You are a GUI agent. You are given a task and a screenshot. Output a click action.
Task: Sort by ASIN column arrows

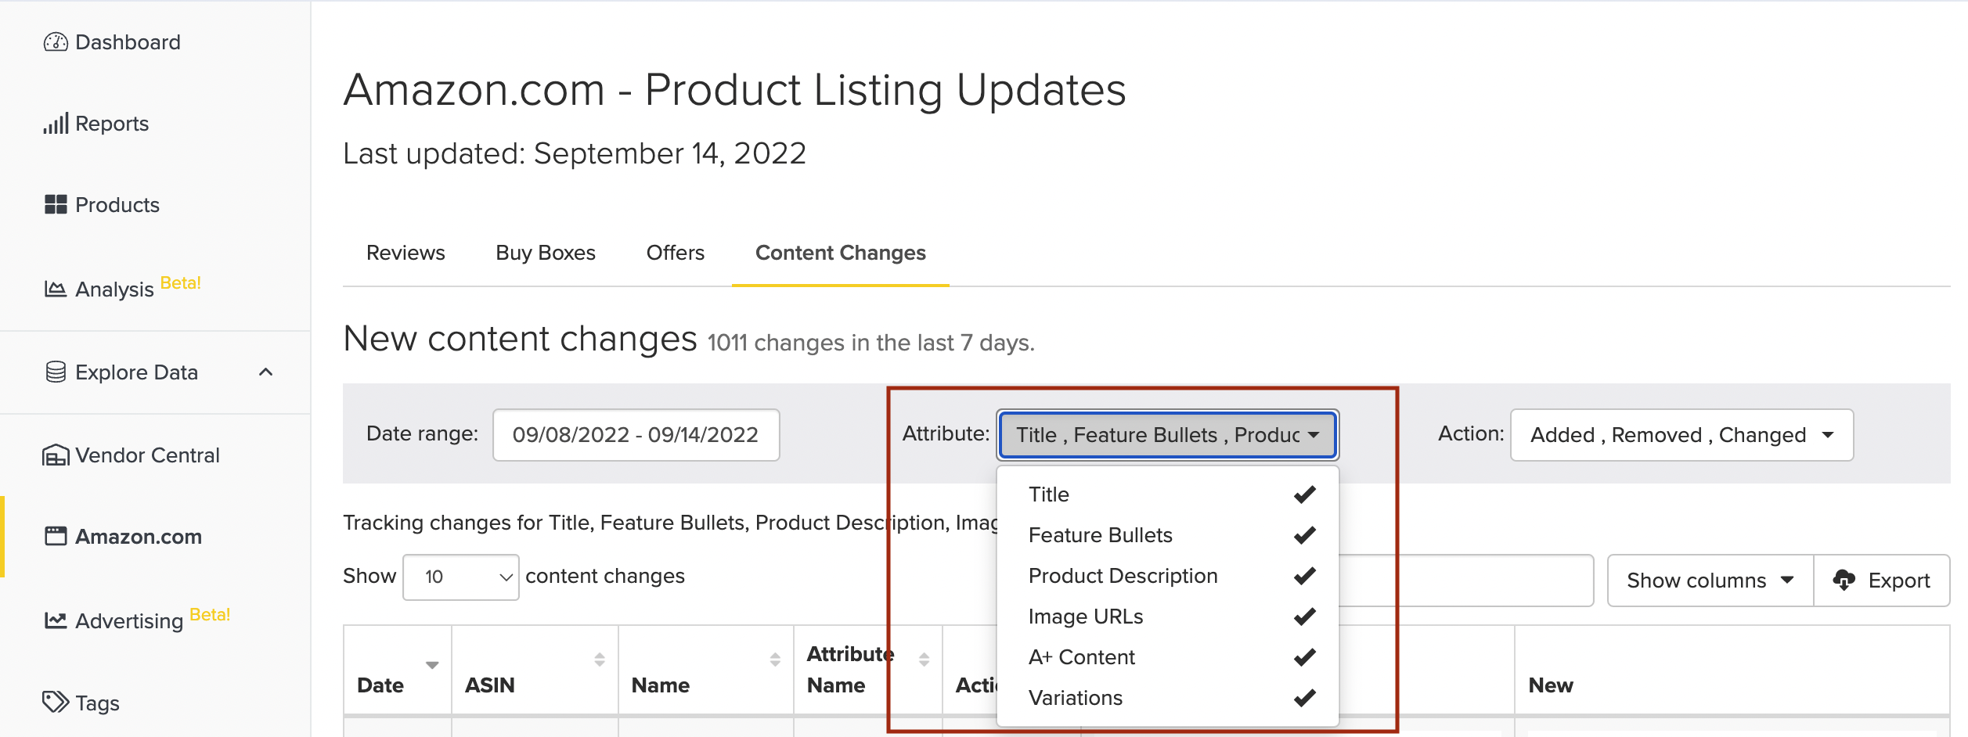tap(600, 660)
